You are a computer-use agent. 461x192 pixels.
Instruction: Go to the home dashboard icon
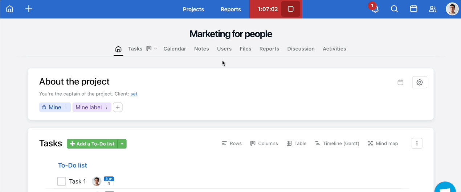10,9
